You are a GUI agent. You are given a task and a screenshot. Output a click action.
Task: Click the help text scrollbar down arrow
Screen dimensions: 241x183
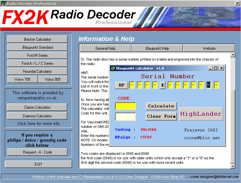pos(233,166)
